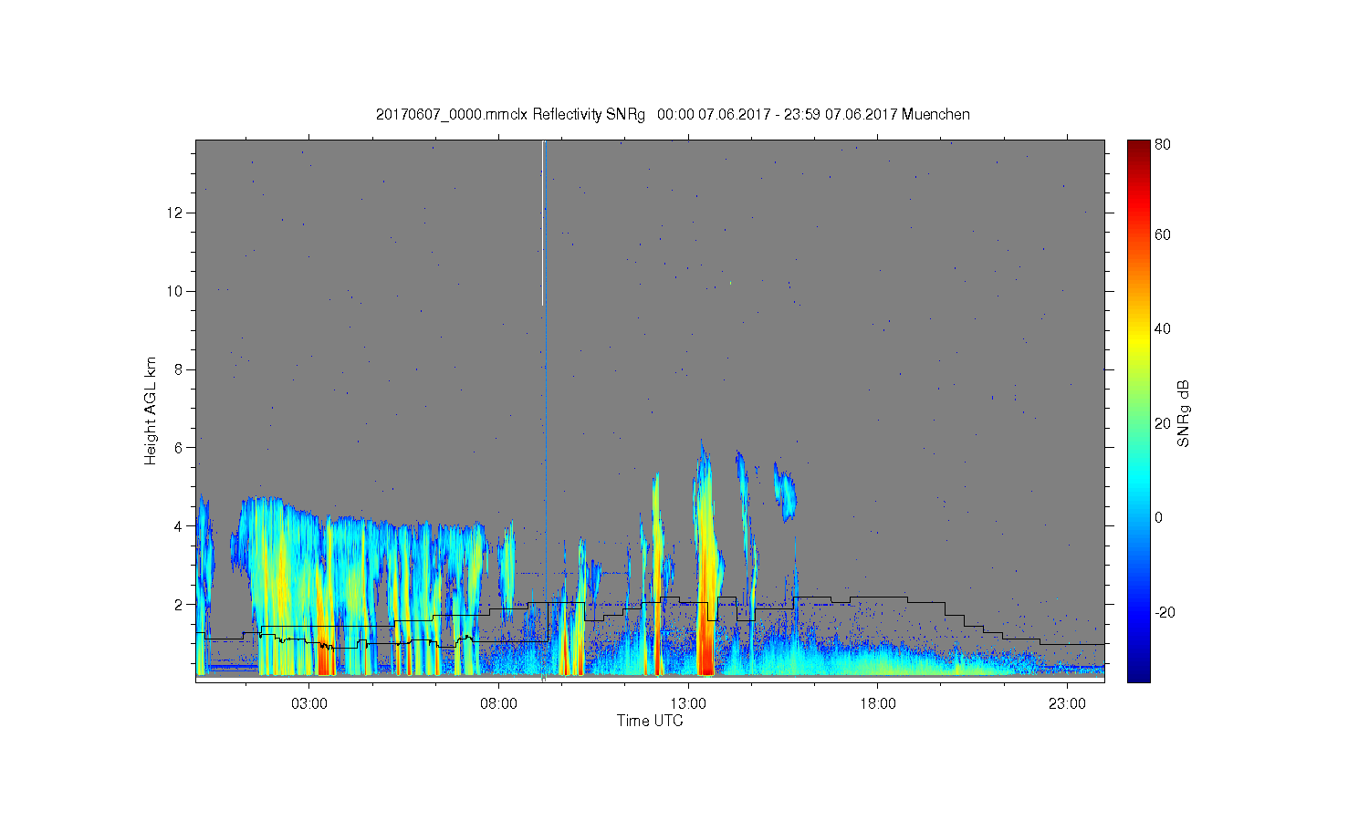Screen dimensions: 1369x821
Task: Click the colorbar value 0
Action: (x=1158, y=518)
